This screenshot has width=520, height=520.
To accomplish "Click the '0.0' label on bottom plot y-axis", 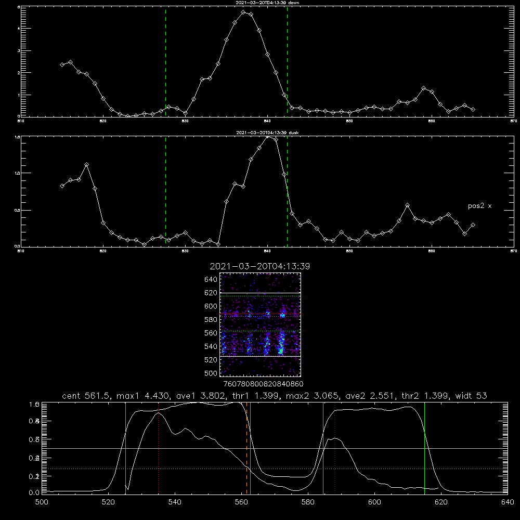I will 34,493.
